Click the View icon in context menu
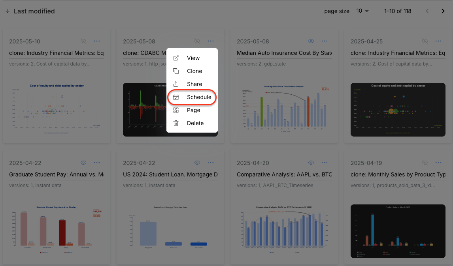This screenshot has width=453, height=266. 176,58
